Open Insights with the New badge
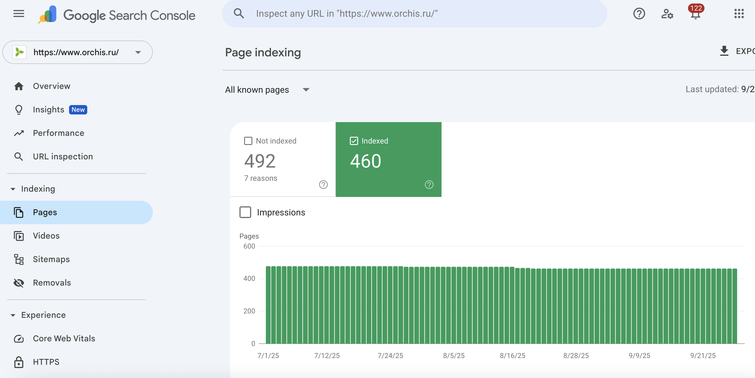 click(x=49, y=109)
